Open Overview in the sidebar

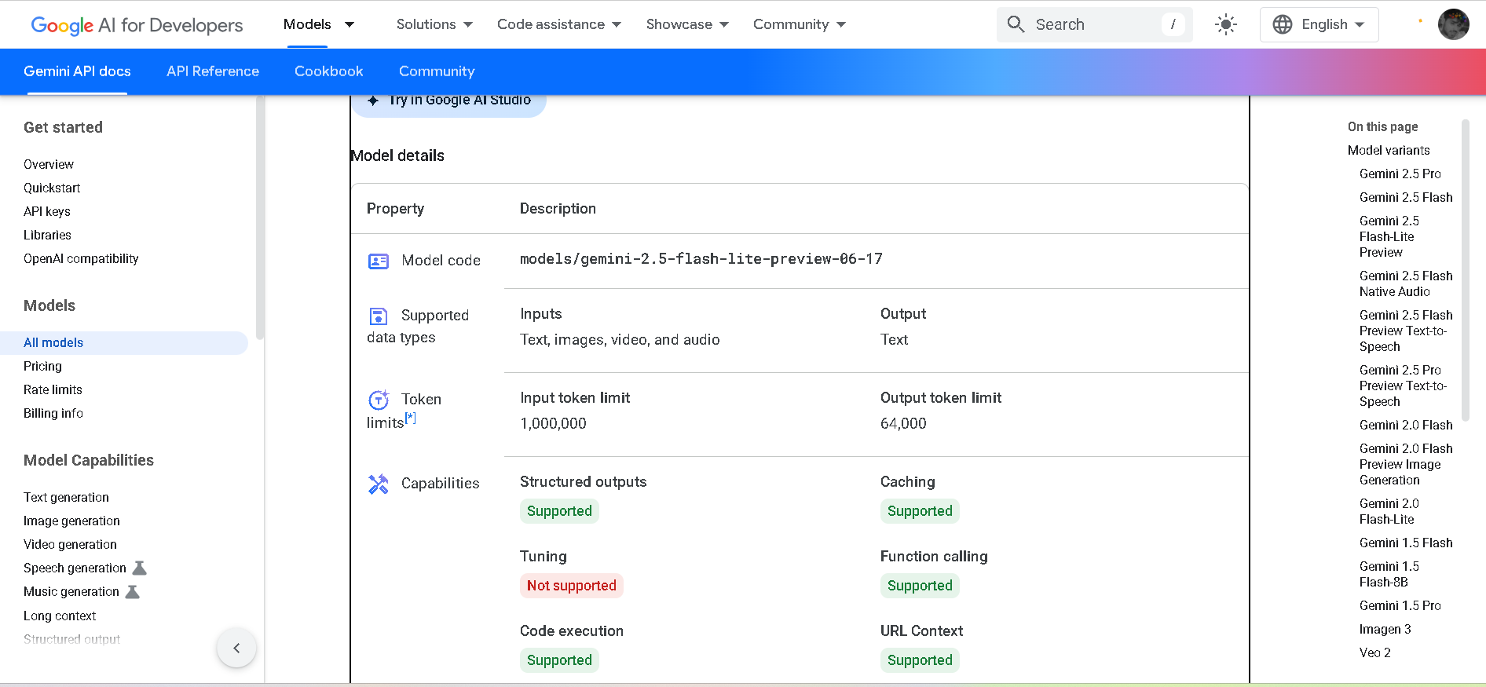coord(49,164)
